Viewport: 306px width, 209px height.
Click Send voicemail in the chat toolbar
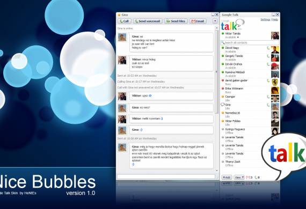pos(148,21)
